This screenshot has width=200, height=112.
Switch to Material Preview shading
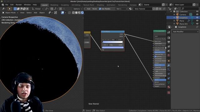79,13
